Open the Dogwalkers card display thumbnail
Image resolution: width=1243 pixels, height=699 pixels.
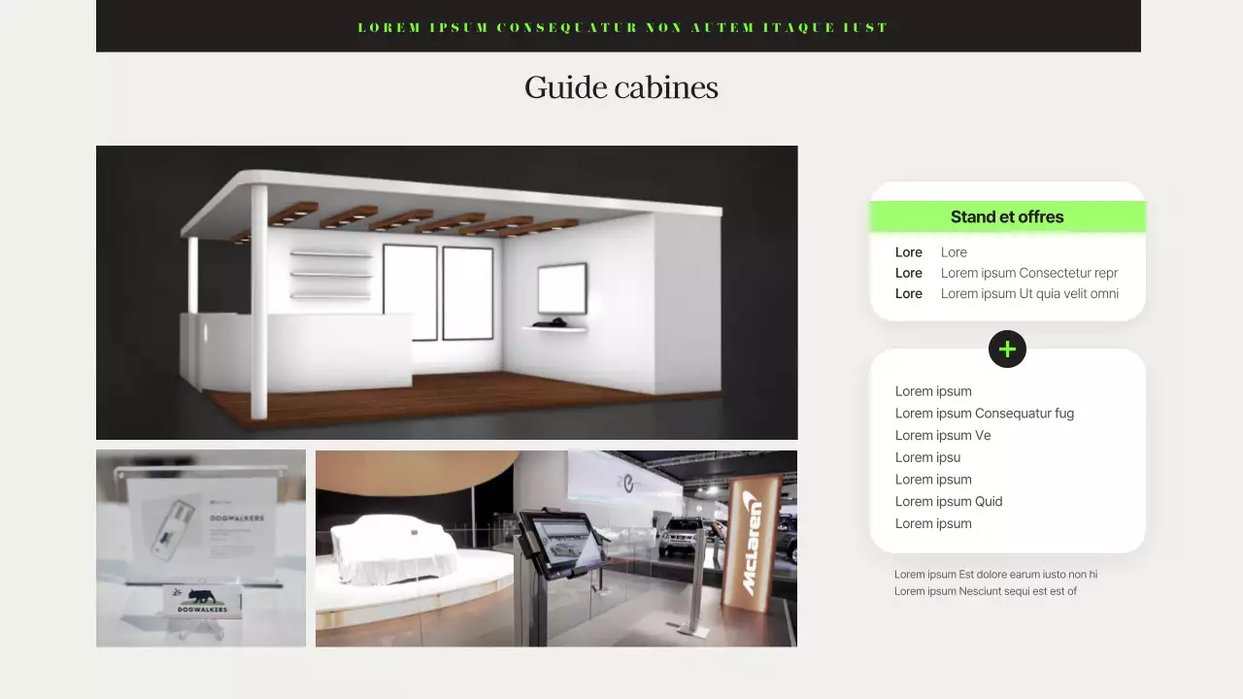[201, 549]
